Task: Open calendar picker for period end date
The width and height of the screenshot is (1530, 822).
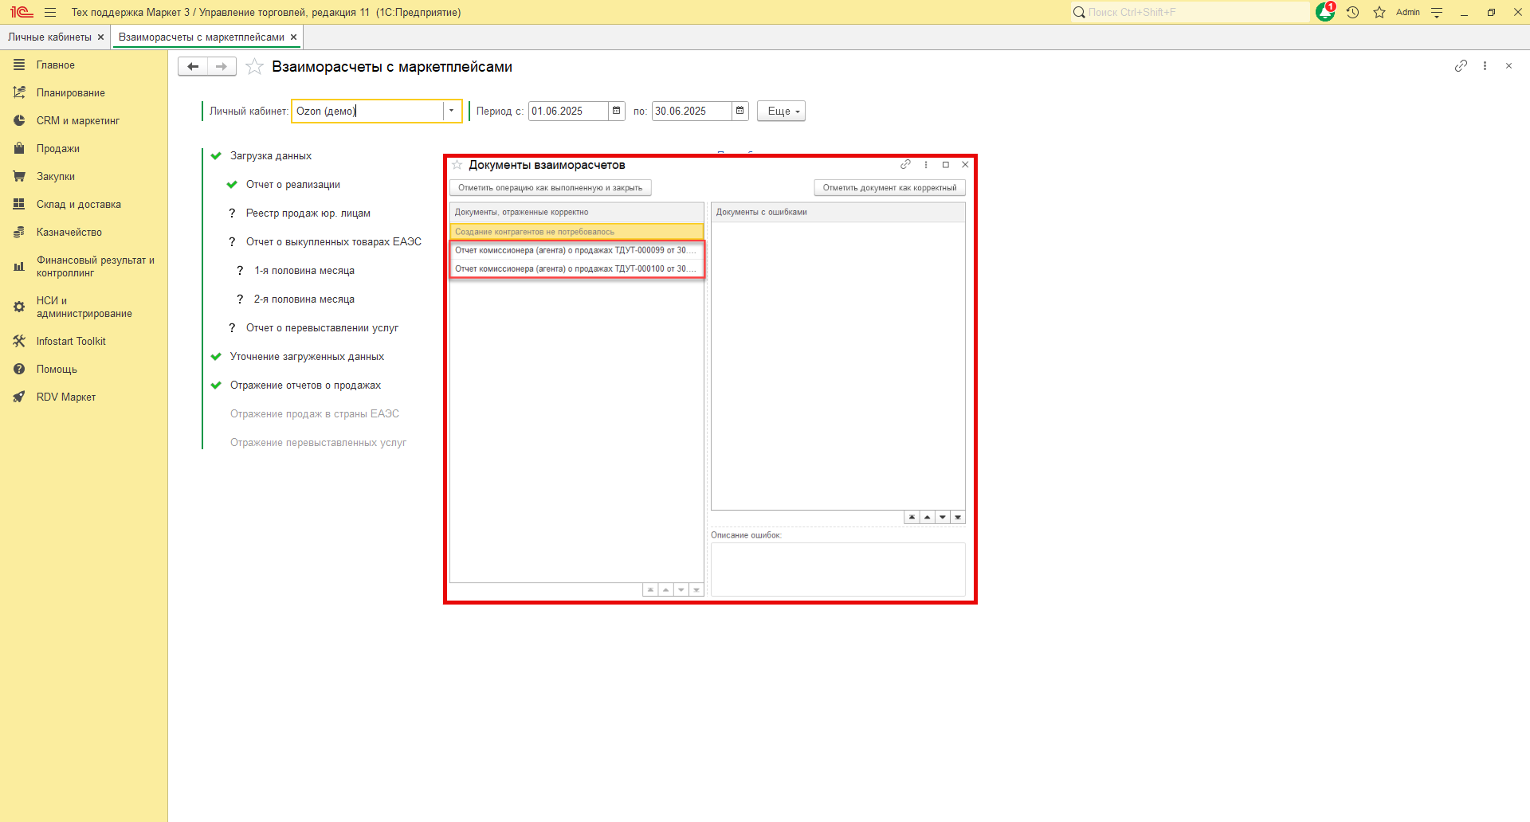Action: click(740, 111)
